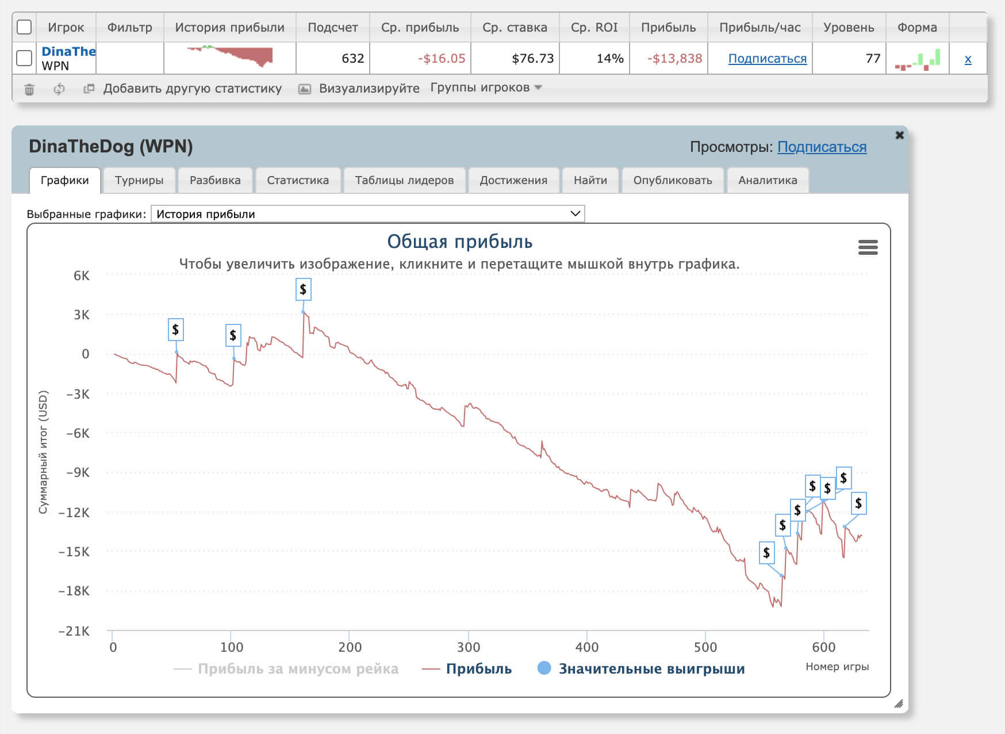Close the DinaTheDog panel
The width and height of the screenshot is (1005, 734).
pyautogui.click(x=899, y=135)
